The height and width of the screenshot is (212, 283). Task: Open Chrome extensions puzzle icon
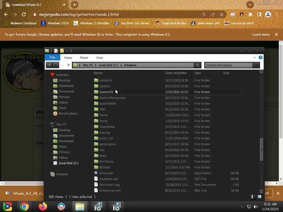[250, 14]
